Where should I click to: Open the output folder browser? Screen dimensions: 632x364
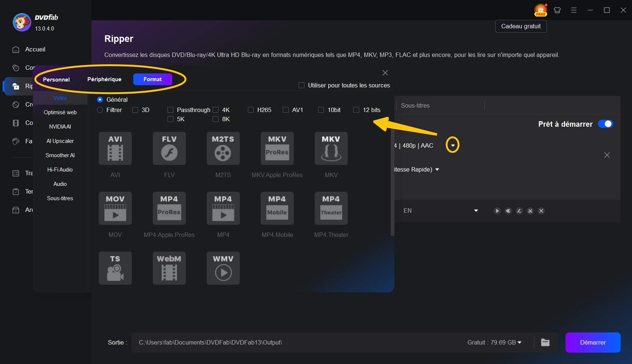click(x=545, y=342)
